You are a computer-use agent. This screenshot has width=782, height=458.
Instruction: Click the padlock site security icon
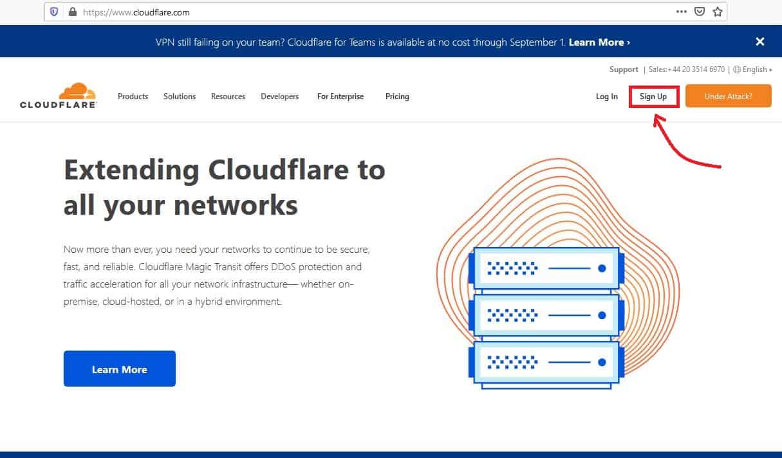click(72, 12)
